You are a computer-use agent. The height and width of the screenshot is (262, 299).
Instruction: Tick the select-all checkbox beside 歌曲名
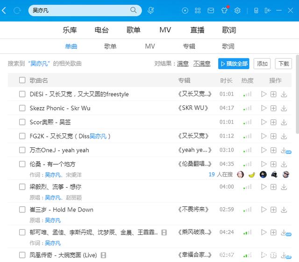tap(22, 80)
